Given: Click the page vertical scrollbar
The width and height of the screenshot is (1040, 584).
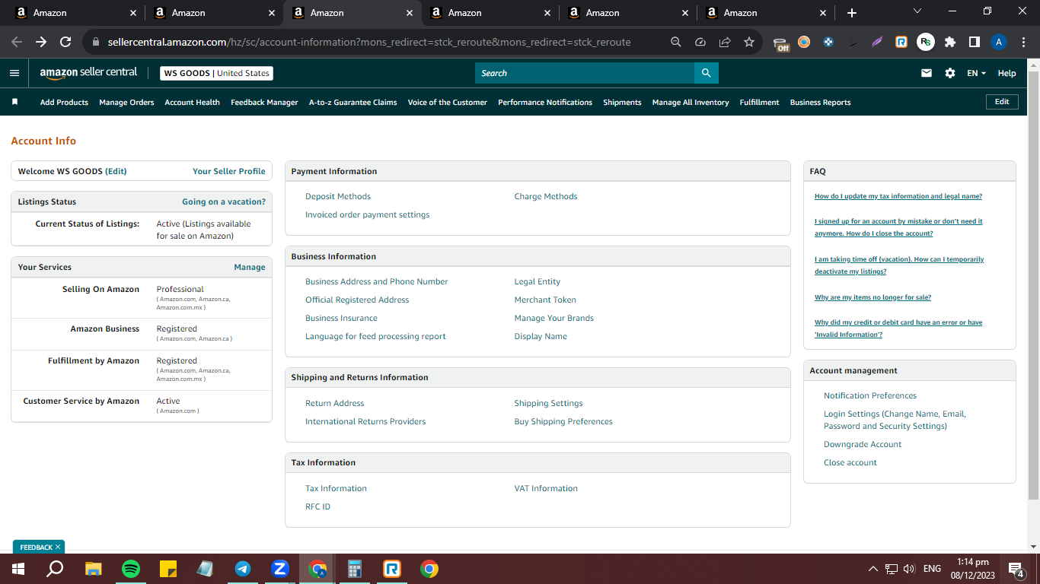Looking at the screenshot, I should tap(1033, 285).
